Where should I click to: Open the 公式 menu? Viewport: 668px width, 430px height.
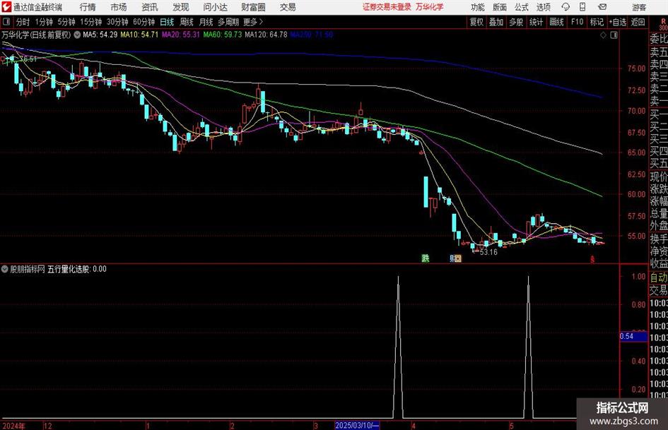522,7
